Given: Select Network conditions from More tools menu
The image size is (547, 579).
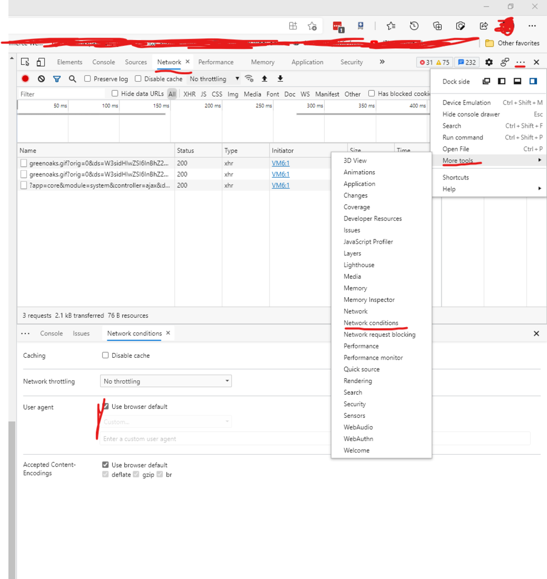Looking at the screenshot, I should point(371,323).
